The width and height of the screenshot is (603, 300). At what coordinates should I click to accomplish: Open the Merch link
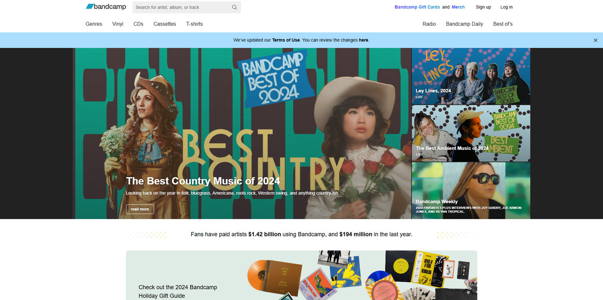click(458, 7)
